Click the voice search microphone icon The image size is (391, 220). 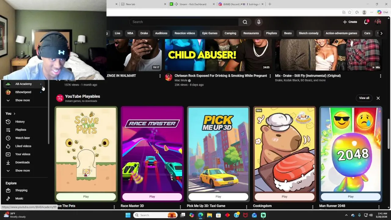tap(259, 22)
